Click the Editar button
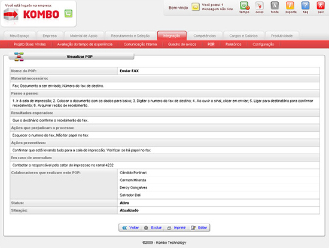This screenshot has width=329, height=248. click(199, 228)
